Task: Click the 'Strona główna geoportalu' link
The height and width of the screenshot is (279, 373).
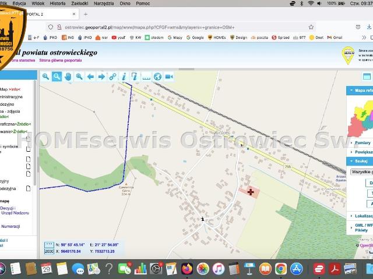Action: [61, 60]
